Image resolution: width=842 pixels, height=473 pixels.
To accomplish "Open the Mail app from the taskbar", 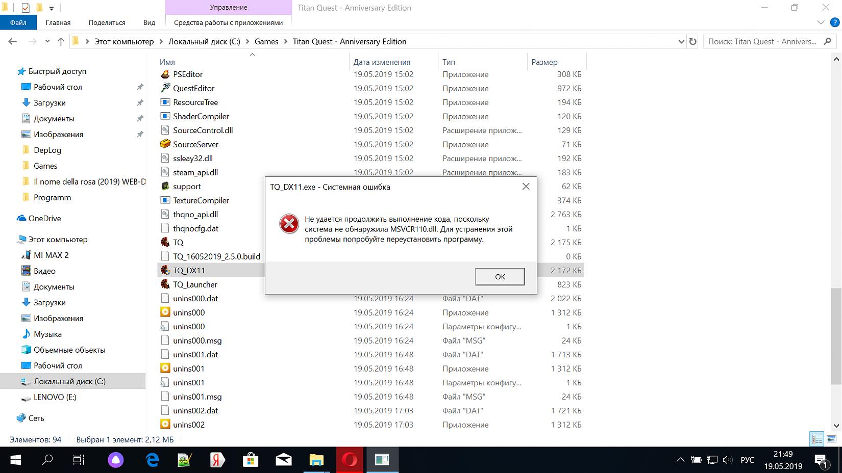I will (283, 460).
